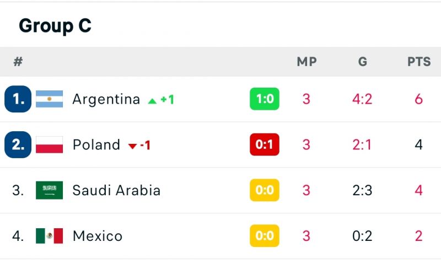This screenshot has width=441, height=269.
Task: Open the Argentina team name link
Action: click(x=106, y=99)
